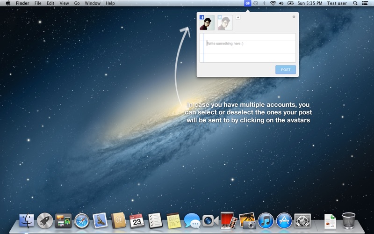Viewport: 374px width, 234px height.
Task: Expand the Test user account menu
Action: click(x=337, y=3)
